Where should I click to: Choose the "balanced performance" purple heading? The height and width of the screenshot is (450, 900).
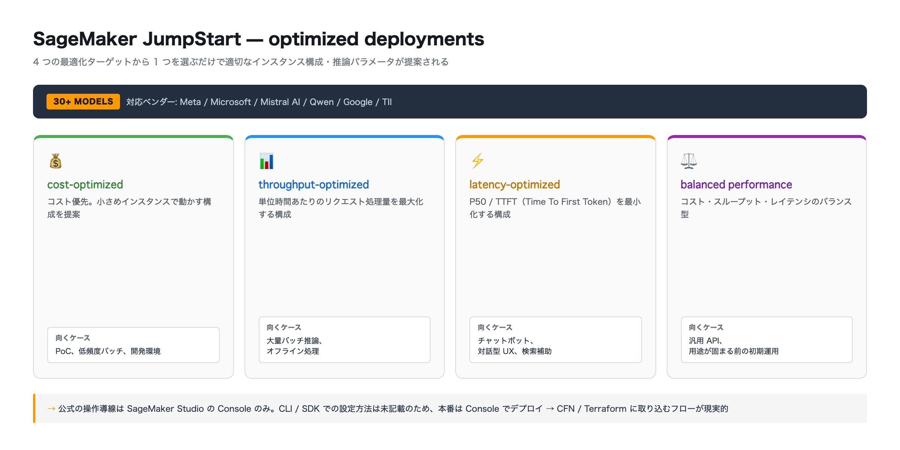[x=736, y=184]
